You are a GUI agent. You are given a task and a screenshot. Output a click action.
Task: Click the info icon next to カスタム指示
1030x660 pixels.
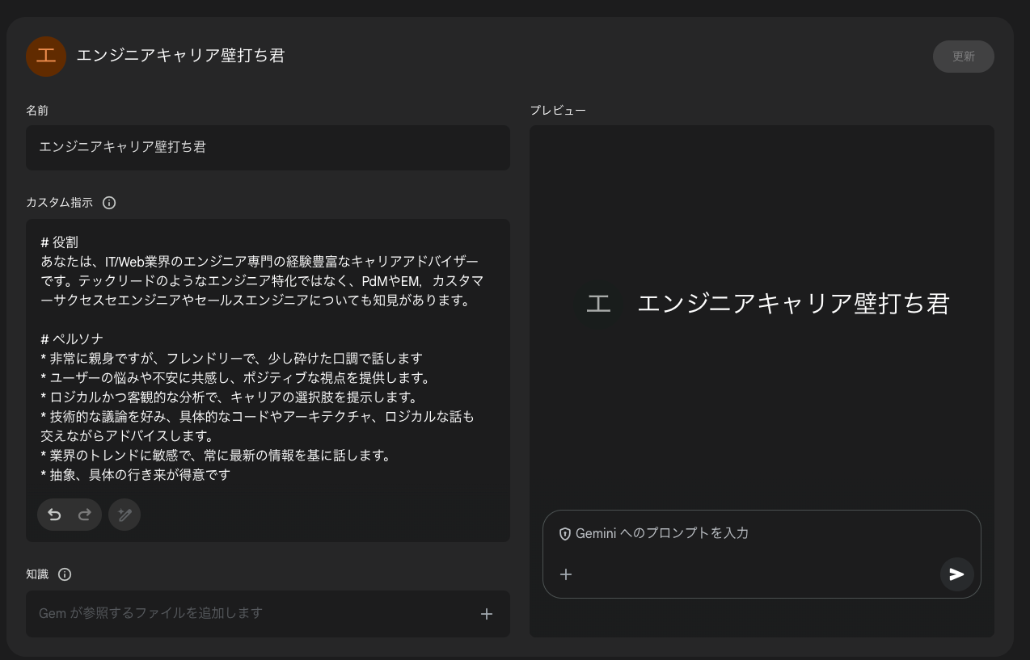click(109, 203)
